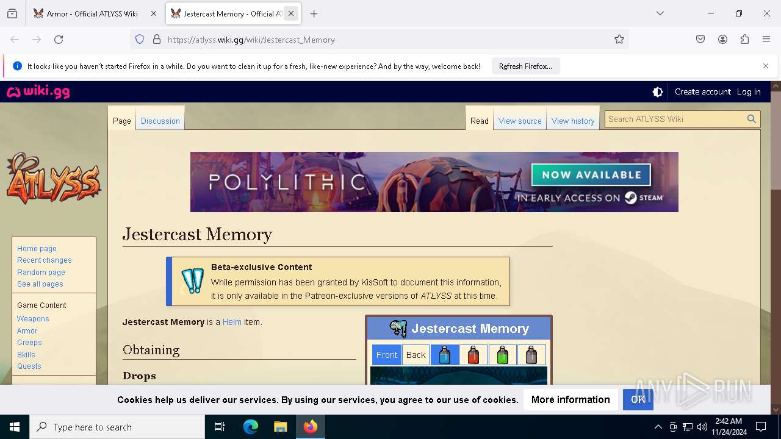Open a new tab with the plus button

(x=314, y=13)
